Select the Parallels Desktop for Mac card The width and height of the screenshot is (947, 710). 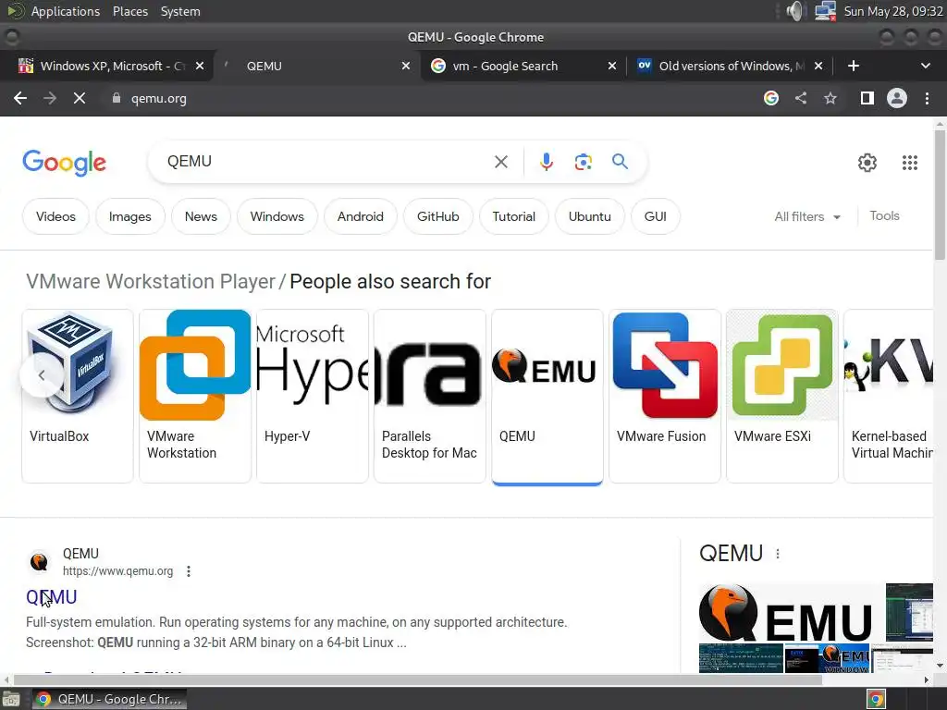[x=430, y=396]
